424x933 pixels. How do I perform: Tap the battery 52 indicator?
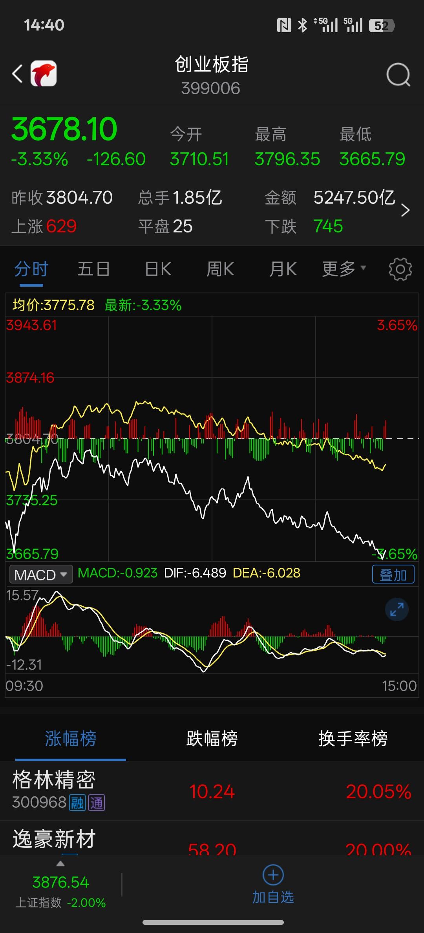382,26
